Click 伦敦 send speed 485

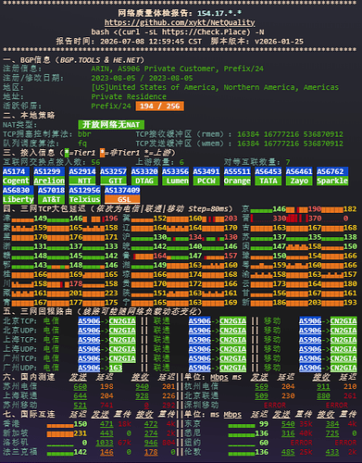[288, 452]
